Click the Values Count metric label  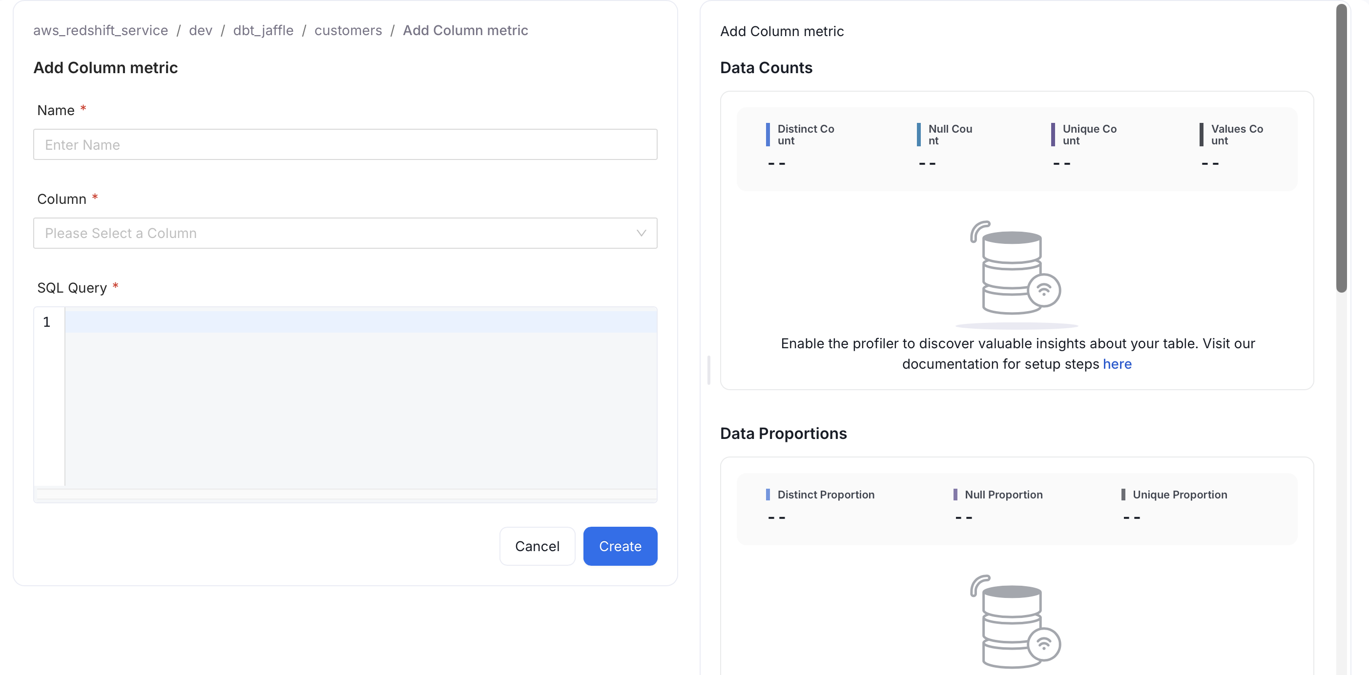tap(1237, 135)
